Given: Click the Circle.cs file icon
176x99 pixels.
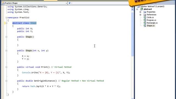Looking at the screenshot, I should coord(145,17).
